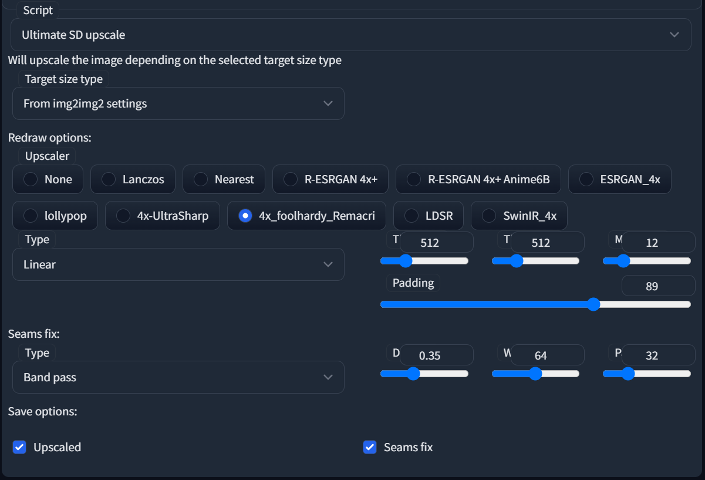The width and height of the screenshot is (705, 480).
Task: Click the slider under the 12 value
Action: pos(647,261)
